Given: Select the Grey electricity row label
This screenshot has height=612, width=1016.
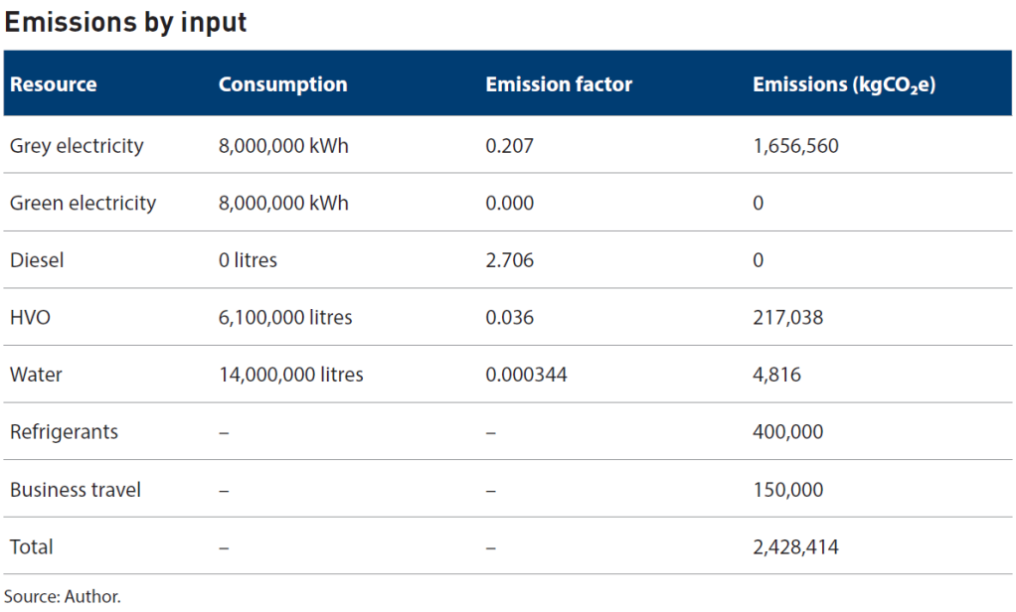Looking at the screenshot, I should pos(77,146).
